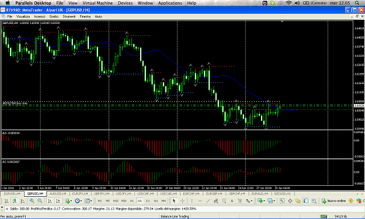The height and width of the screenshot is (219, 365).
Task: Toggle chart auto scroll
Action: (50, 201)
